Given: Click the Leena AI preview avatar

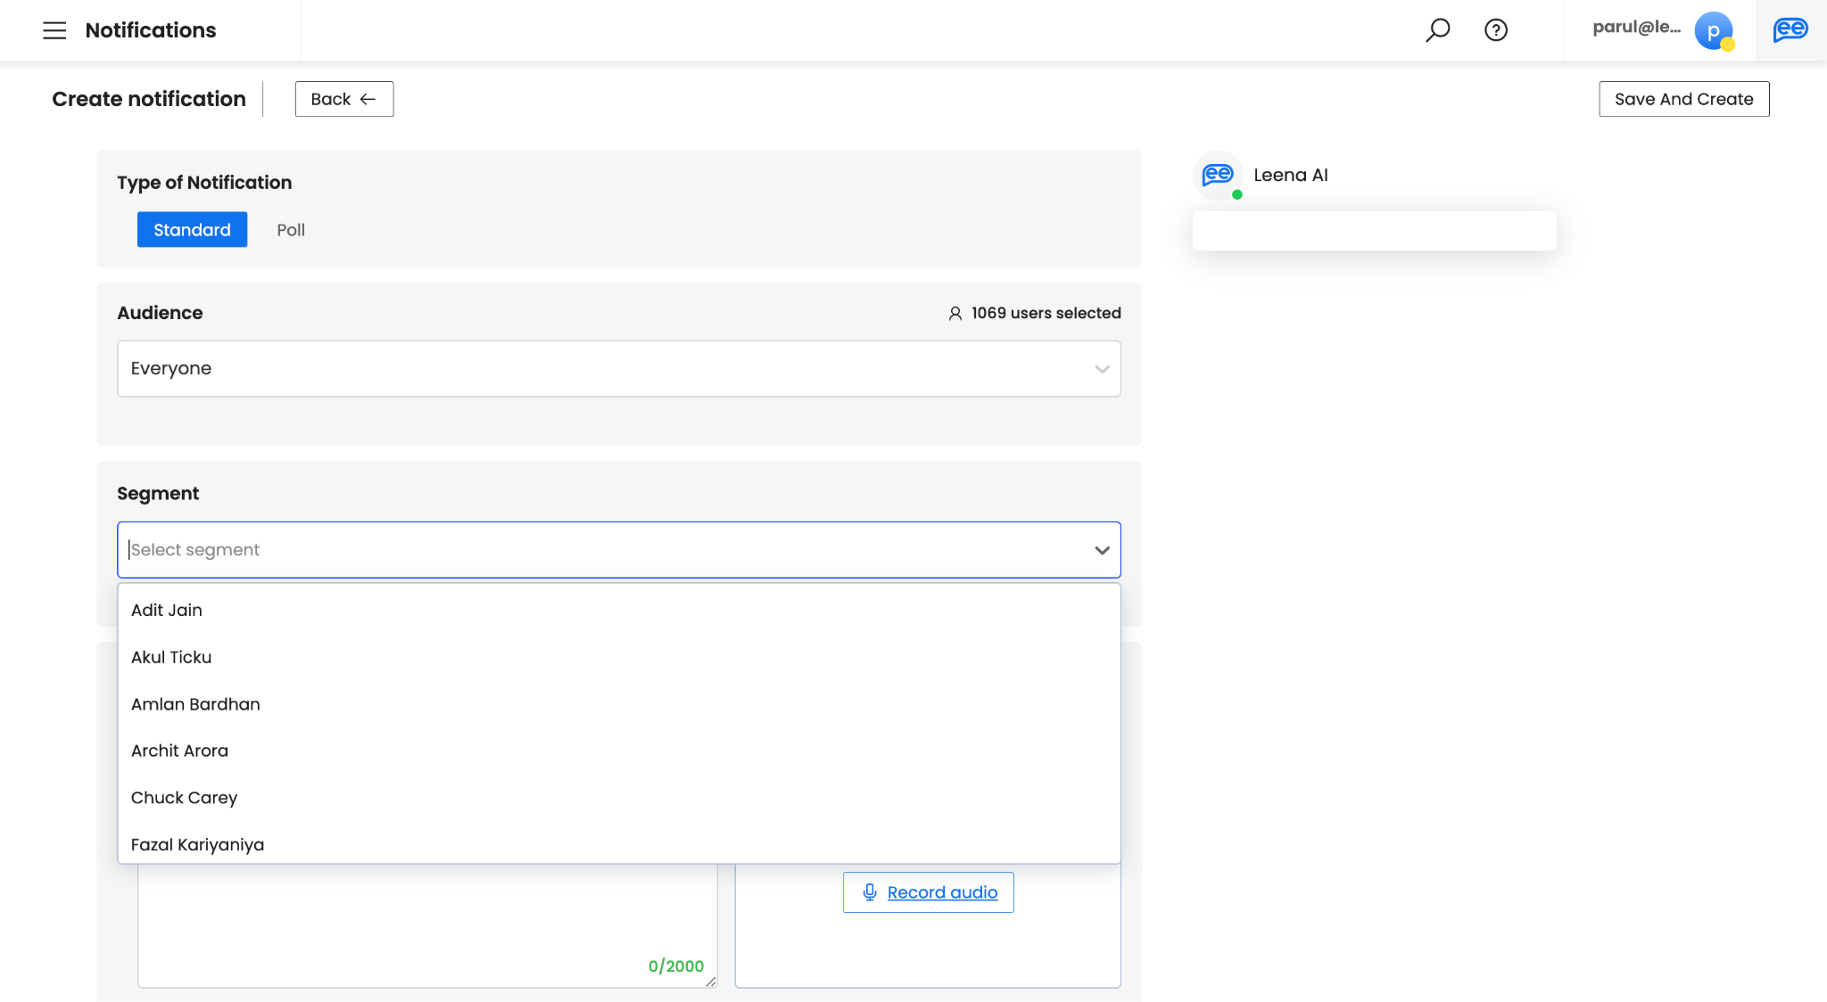Looking at the screenshot, I should [x=1218, y=176].
